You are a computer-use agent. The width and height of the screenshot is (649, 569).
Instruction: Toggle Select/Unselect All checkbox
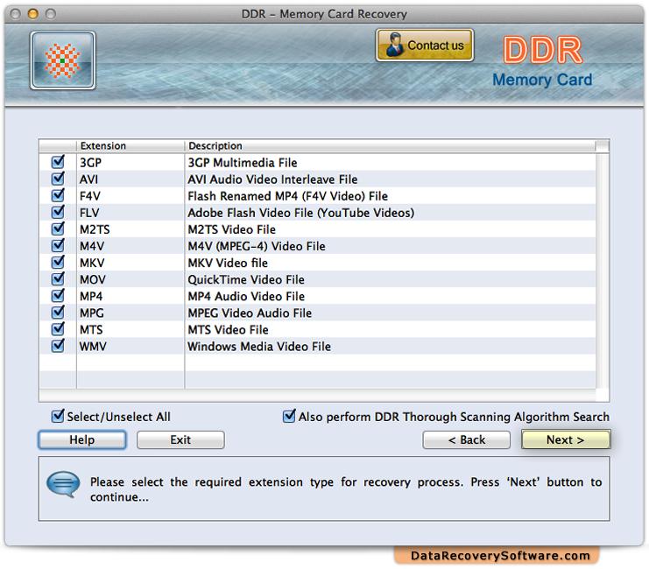[x=58, y=416]
